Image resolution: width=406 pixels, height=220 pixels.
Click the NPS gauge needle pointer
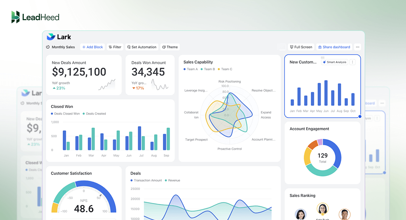tap(100, 195)
